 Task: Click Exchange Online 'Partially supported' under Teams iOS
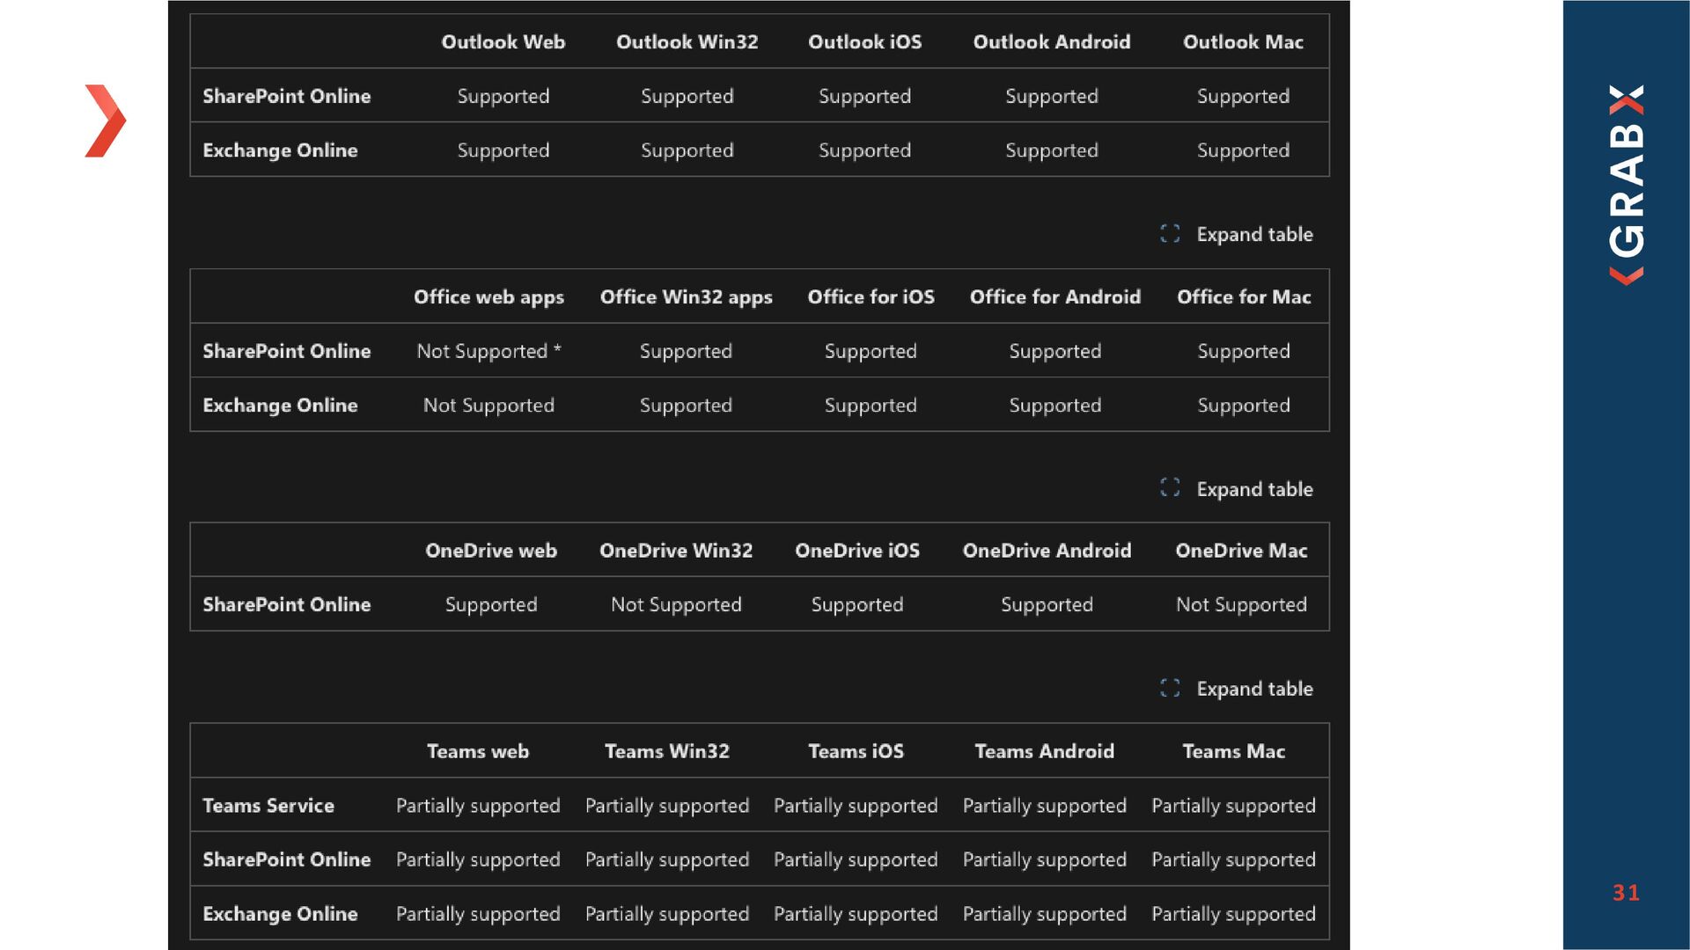[856, 914]
